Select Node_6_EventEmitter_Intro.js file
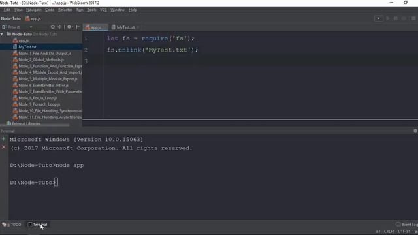The width and height of the screenshot is (418, 235). (44, 86)
